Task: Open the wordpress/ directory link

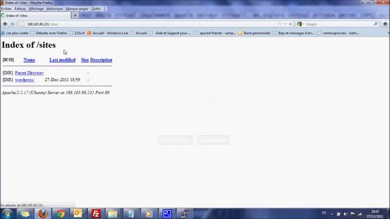Action: (24, 80)
